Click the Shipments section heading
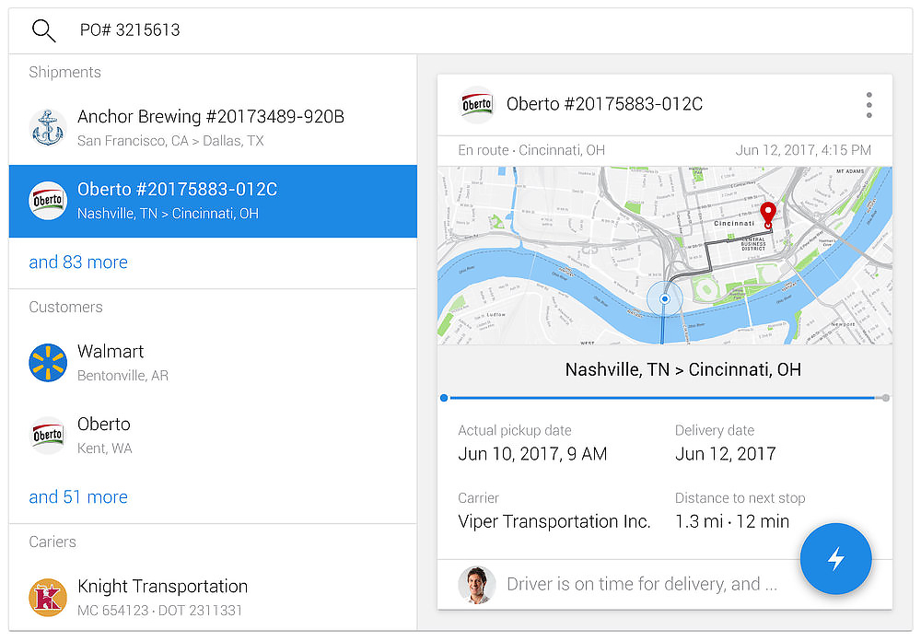921x641 pixels. click(64, 72)
